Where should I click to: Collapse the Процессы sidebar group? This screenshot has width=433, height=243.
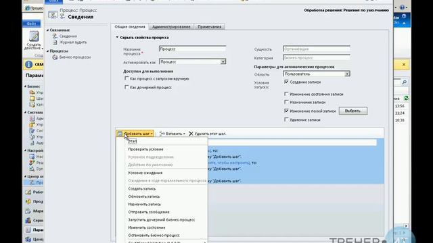[47, 51]
